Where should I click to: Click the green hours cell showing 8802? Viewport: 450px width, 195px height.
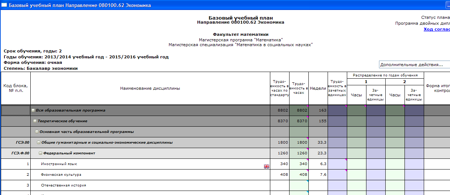point(299,110)
